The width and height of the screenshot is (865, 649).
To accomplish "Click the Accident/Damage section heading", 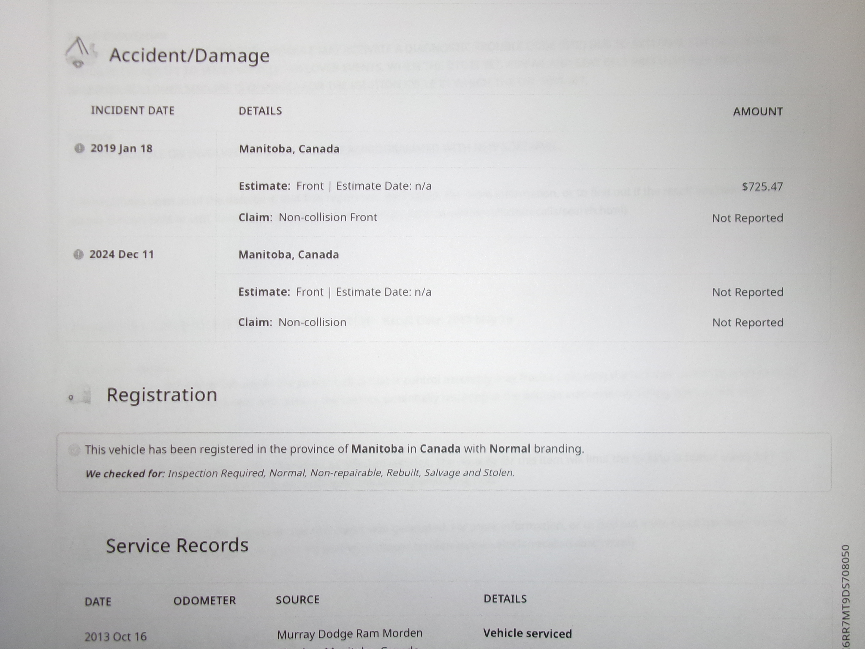I will click(x=189, y=56).
